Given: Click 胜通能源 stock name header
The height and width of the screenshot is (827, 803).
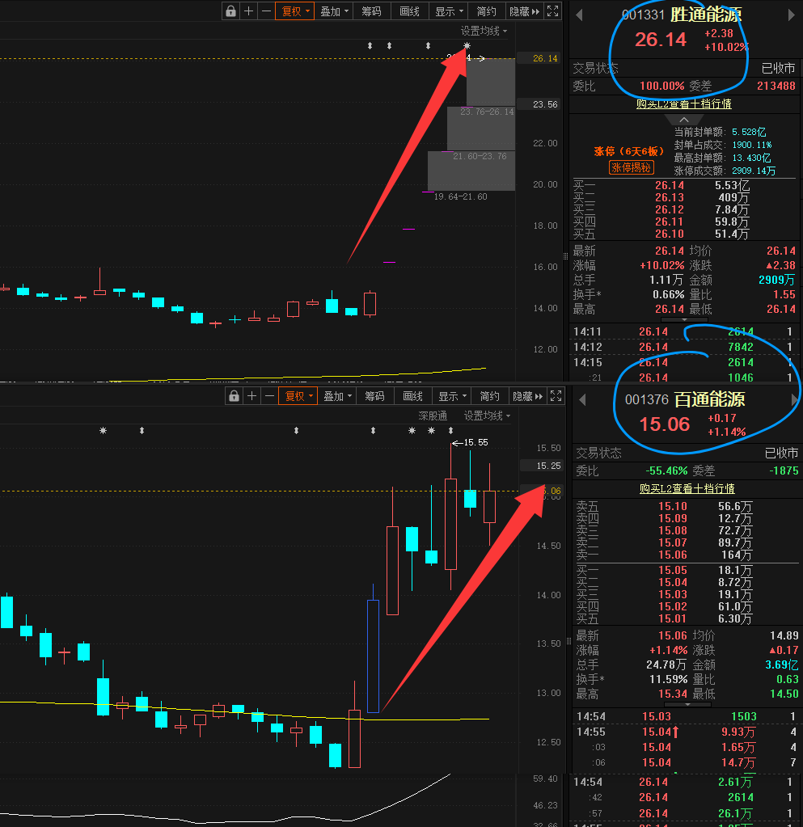Looking at the screenshot, I should point(706,15).
